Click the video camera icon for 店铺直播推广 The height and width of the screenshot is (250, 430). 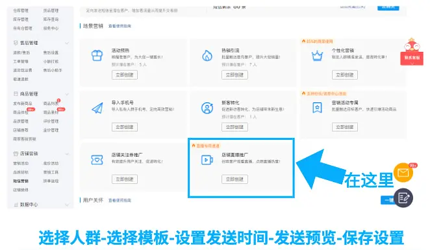pyautogui.click(x=207, y=160)
